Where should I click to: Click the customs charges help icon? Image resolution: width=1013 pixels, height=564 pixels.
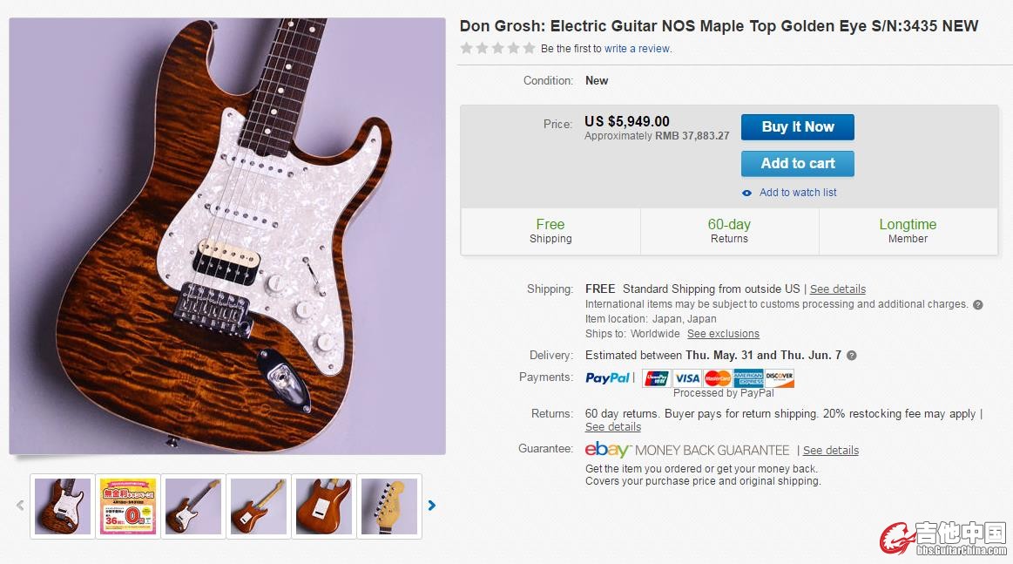(977, 304)
